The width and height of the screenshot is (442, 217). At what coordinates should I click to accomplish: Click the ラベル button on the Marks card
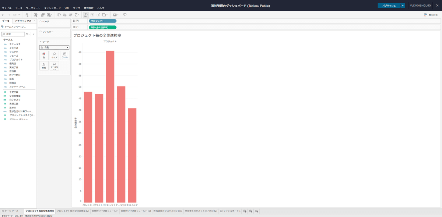pyautogui.click(x=65, y=55)
